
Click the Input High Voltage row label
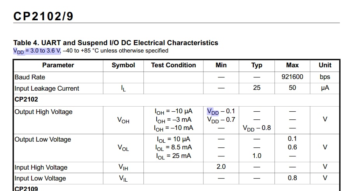tap(41, 168)
